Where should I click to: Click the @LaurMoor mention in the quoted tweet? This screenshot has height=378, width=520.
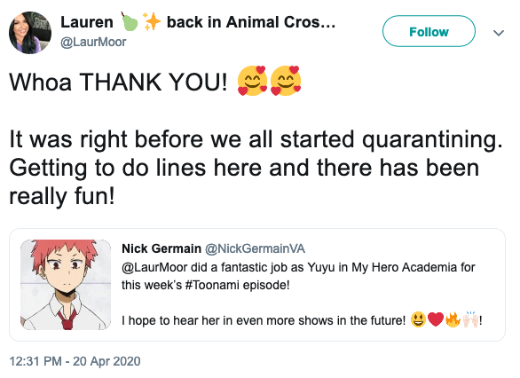[x=154, y=267]
